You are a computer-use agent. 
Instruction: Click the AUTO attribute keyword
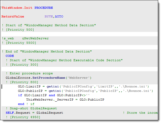pyautogui.click(x=59, y=16)
